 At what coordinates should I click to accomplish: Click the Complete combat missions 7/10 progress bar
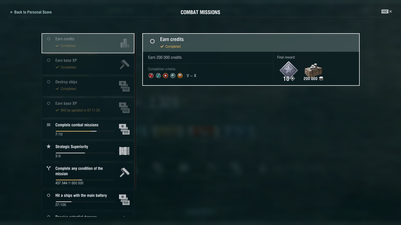pyautogui.click(x=85, y=131)
